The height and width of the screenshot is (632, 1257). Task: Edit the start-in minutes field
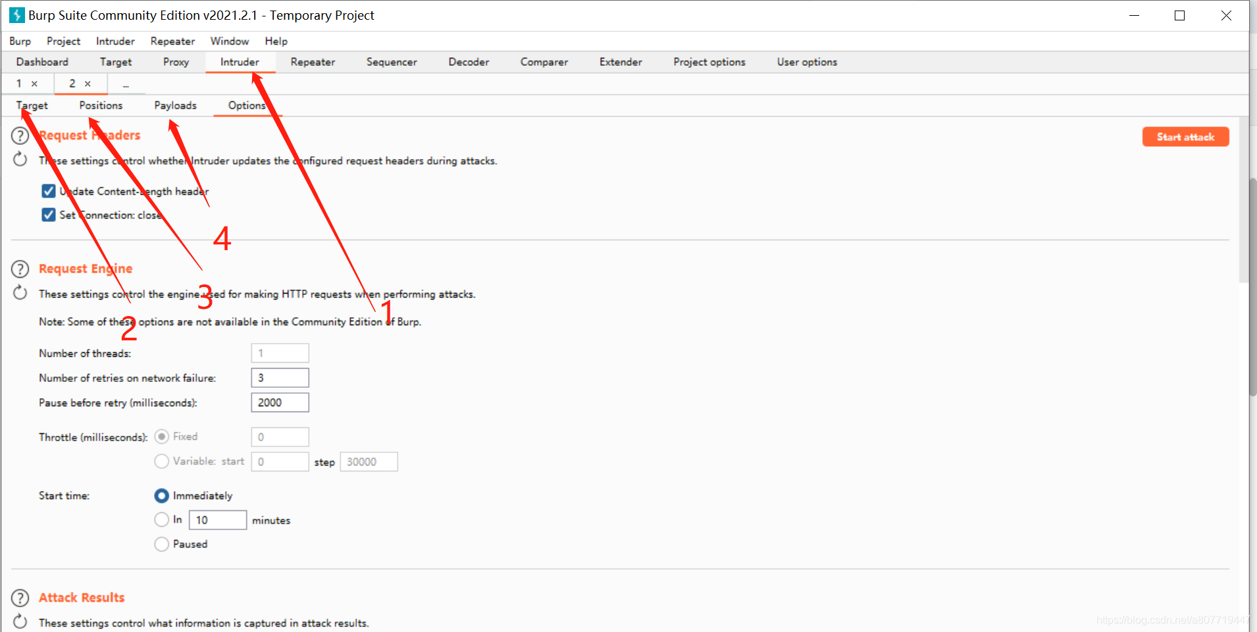(x=218, y=519)
